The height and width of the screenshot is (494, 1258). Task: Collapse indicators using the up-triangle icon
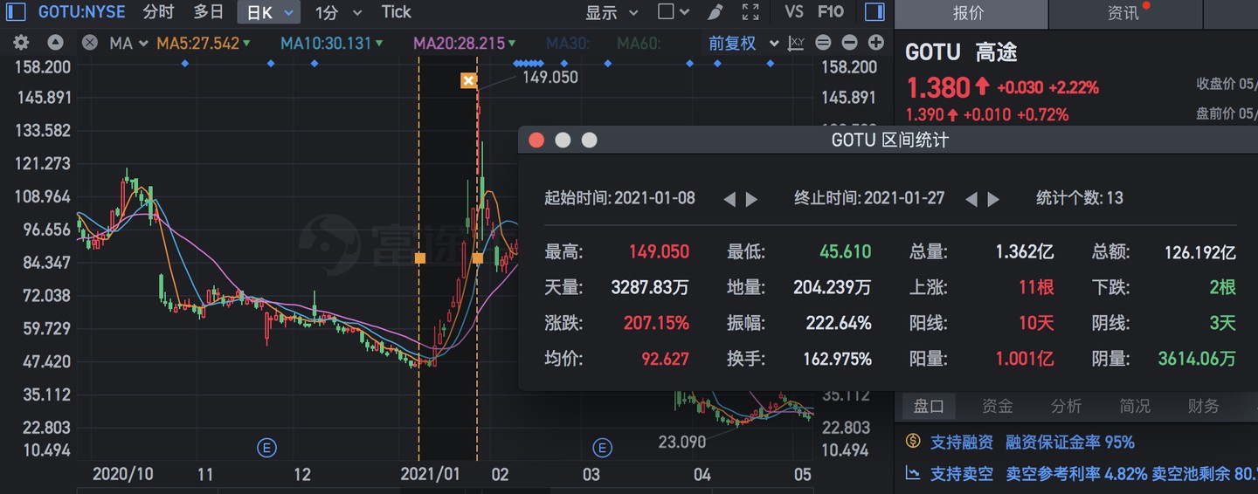coord(55,43)
